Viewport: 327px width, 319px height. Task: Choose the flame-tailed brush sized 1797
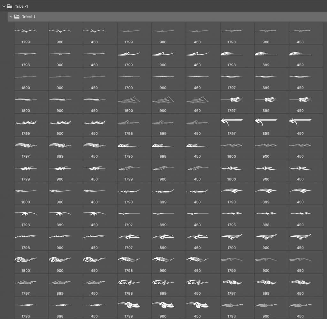[x=232, y=102]
